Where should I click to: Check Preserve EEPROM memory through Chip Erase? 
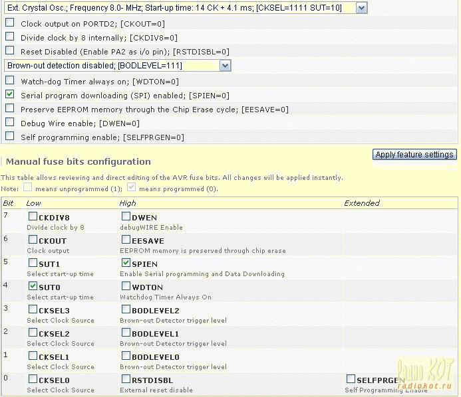(10, 108)
